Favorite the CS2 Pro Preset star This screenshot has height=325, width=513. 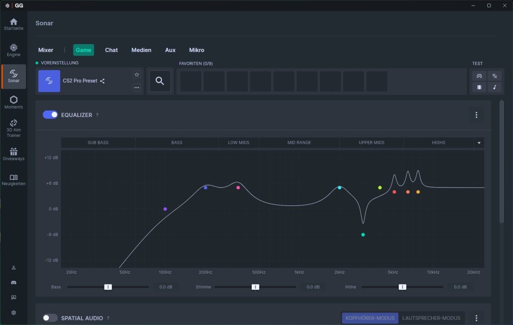pos(137,75)
